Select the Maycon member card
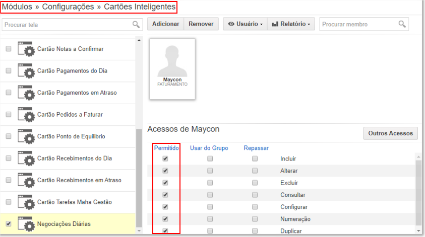 pyautogui.click(x=172, y=69)
